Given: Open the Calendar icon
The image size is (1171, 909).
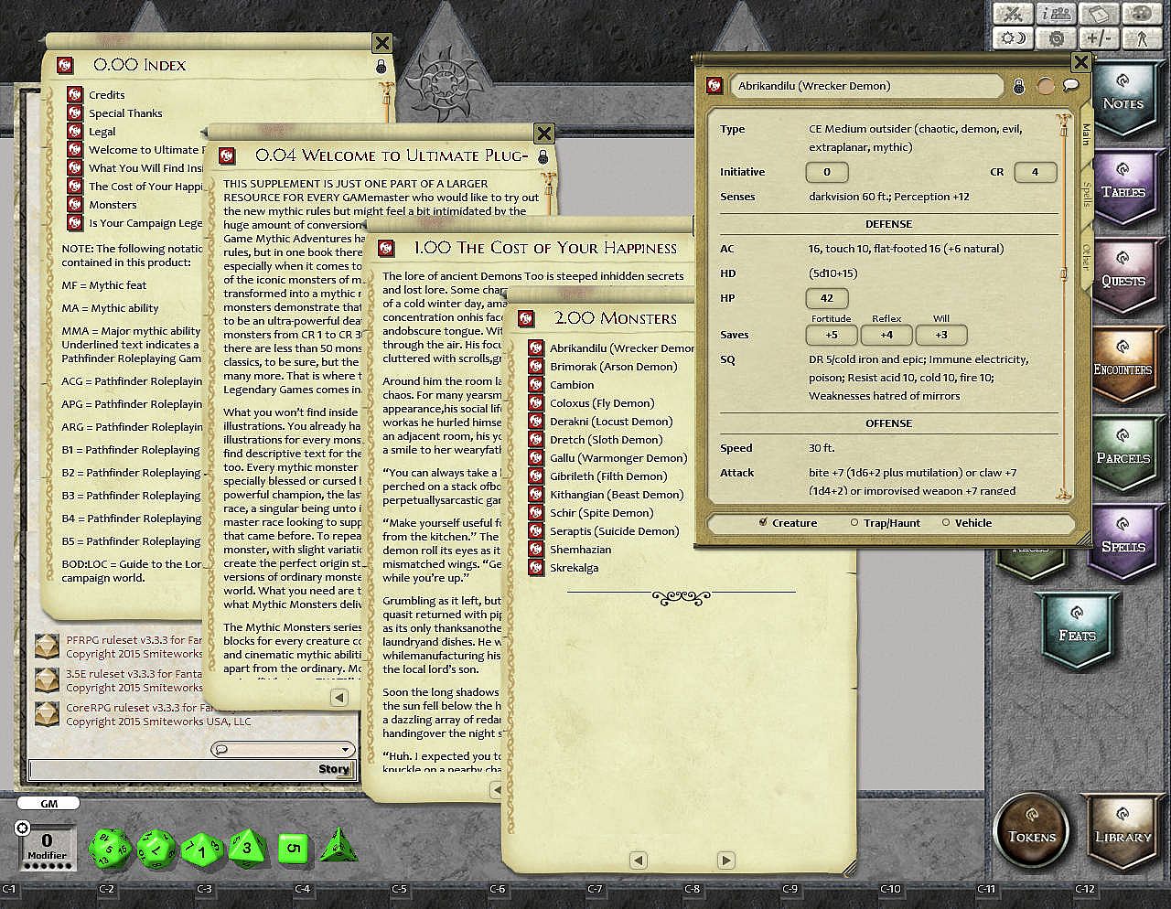Looking at the screenshot, I should point(1098,14).
